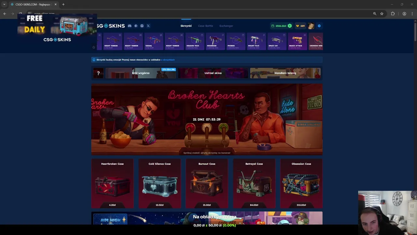The height and width of the screenshot is (235, 417).
Task: Open the Cold Silence Case
Action: pos(160,183)
